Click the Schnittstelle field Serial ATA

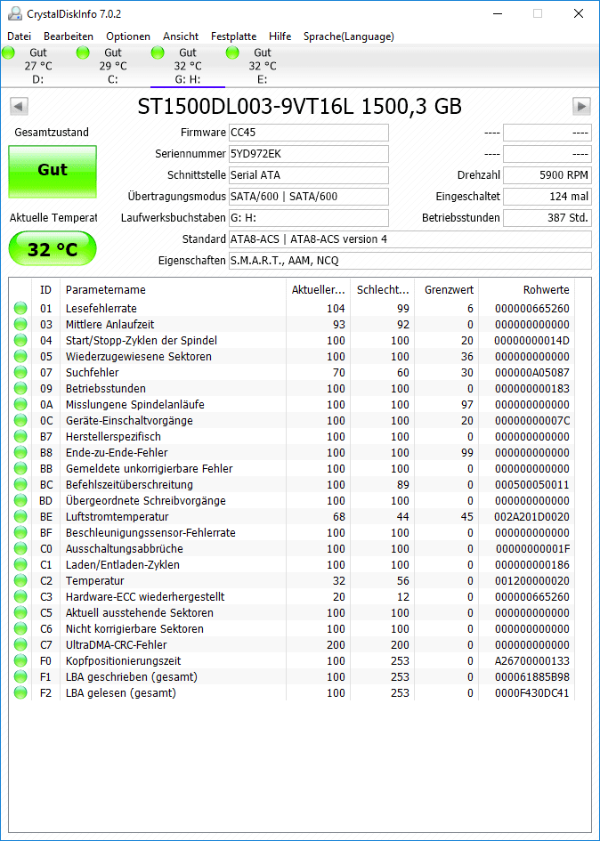coord(309,175)
